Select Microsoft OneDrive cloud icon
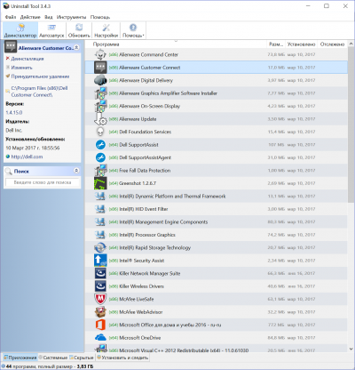The image size is (355, 370). tap(100, 338)
